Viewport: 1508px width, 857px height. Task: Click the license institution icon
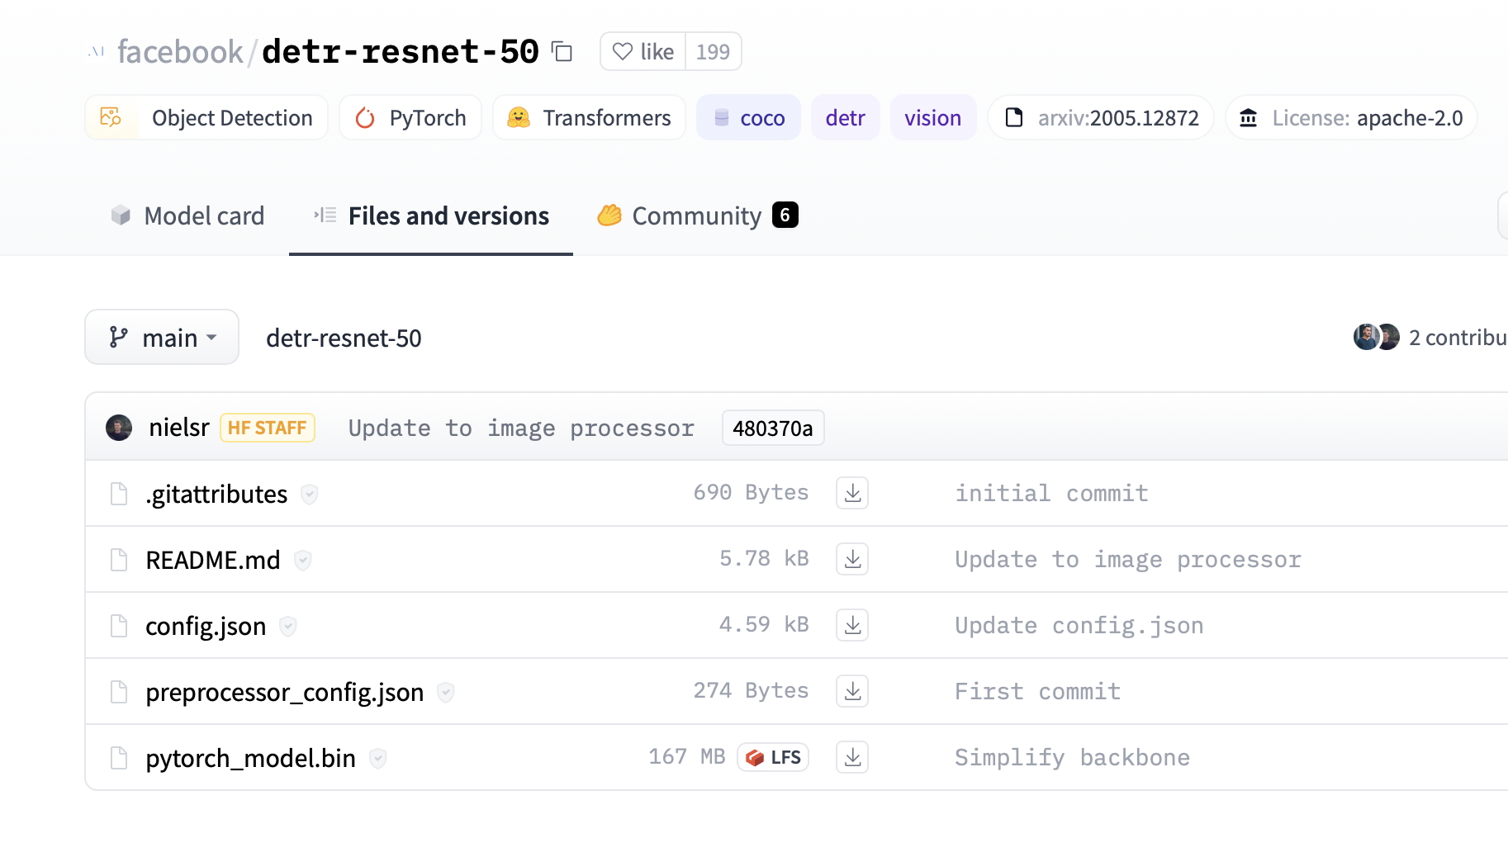click(1249, 117)
